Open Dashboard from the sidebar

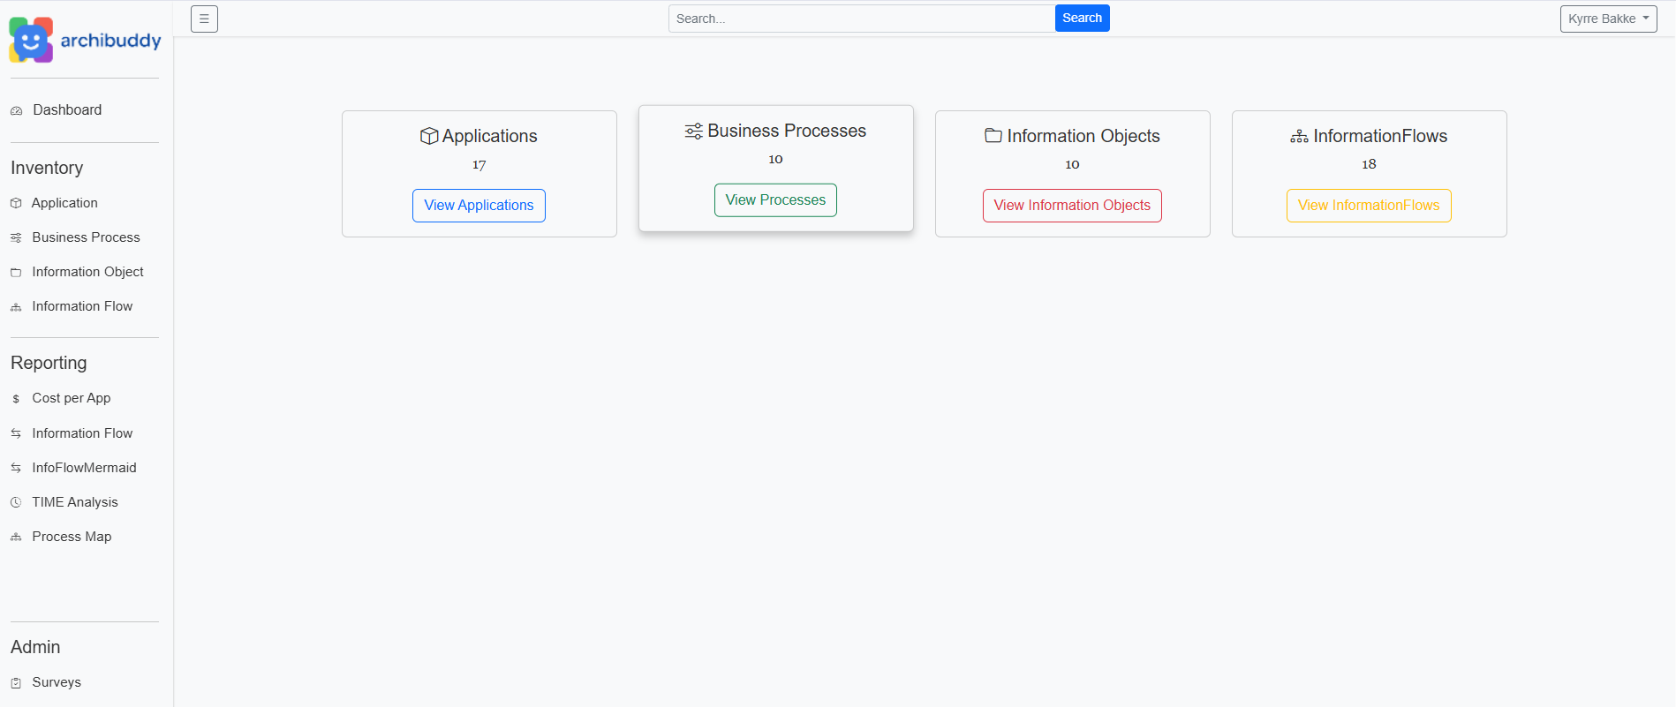[x=67, y=109]
